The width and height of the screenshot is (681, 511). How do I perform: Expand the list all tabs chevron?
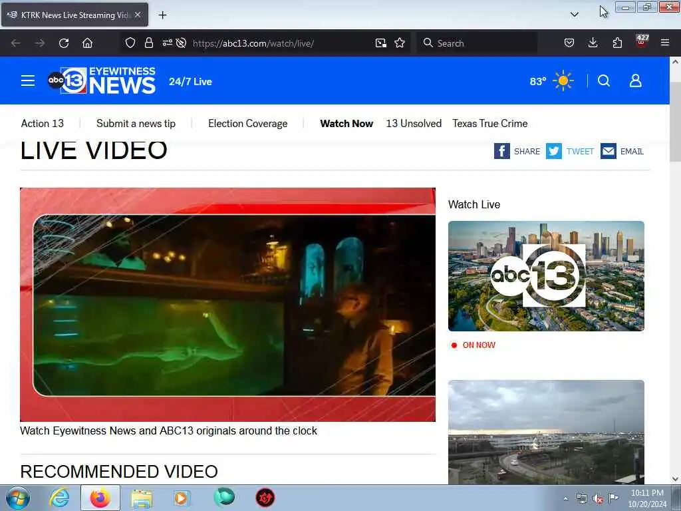574,15
